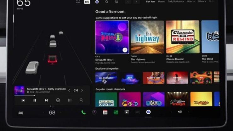Play The Pulse channel tile
This screenshot has height=131, width=233.
130,99
